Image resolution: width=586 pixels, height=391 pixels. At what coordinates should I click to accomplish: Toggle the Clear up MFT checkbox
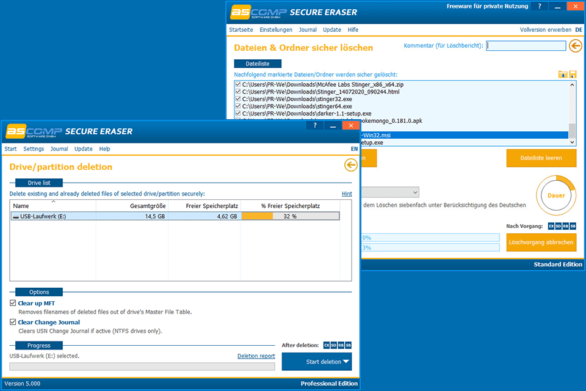point(13,303)
